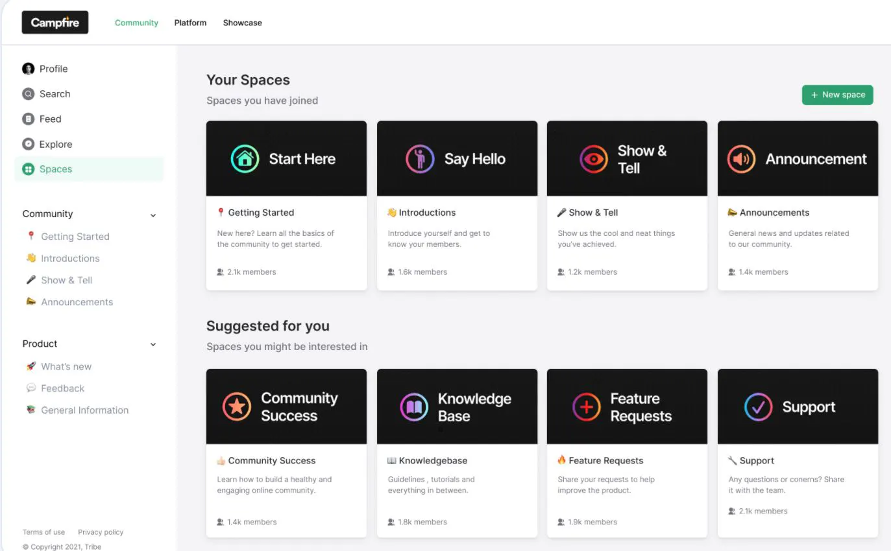Click the Community Success card title
Viewport: 891px width, 551px height.
(x=272, y=461)
